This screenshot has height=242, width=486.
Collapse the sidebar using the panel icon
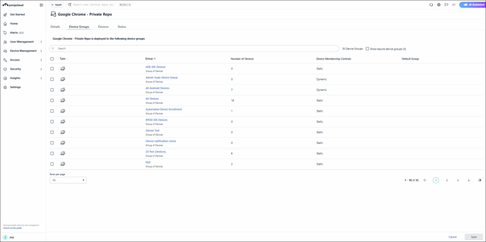point(41,5)
